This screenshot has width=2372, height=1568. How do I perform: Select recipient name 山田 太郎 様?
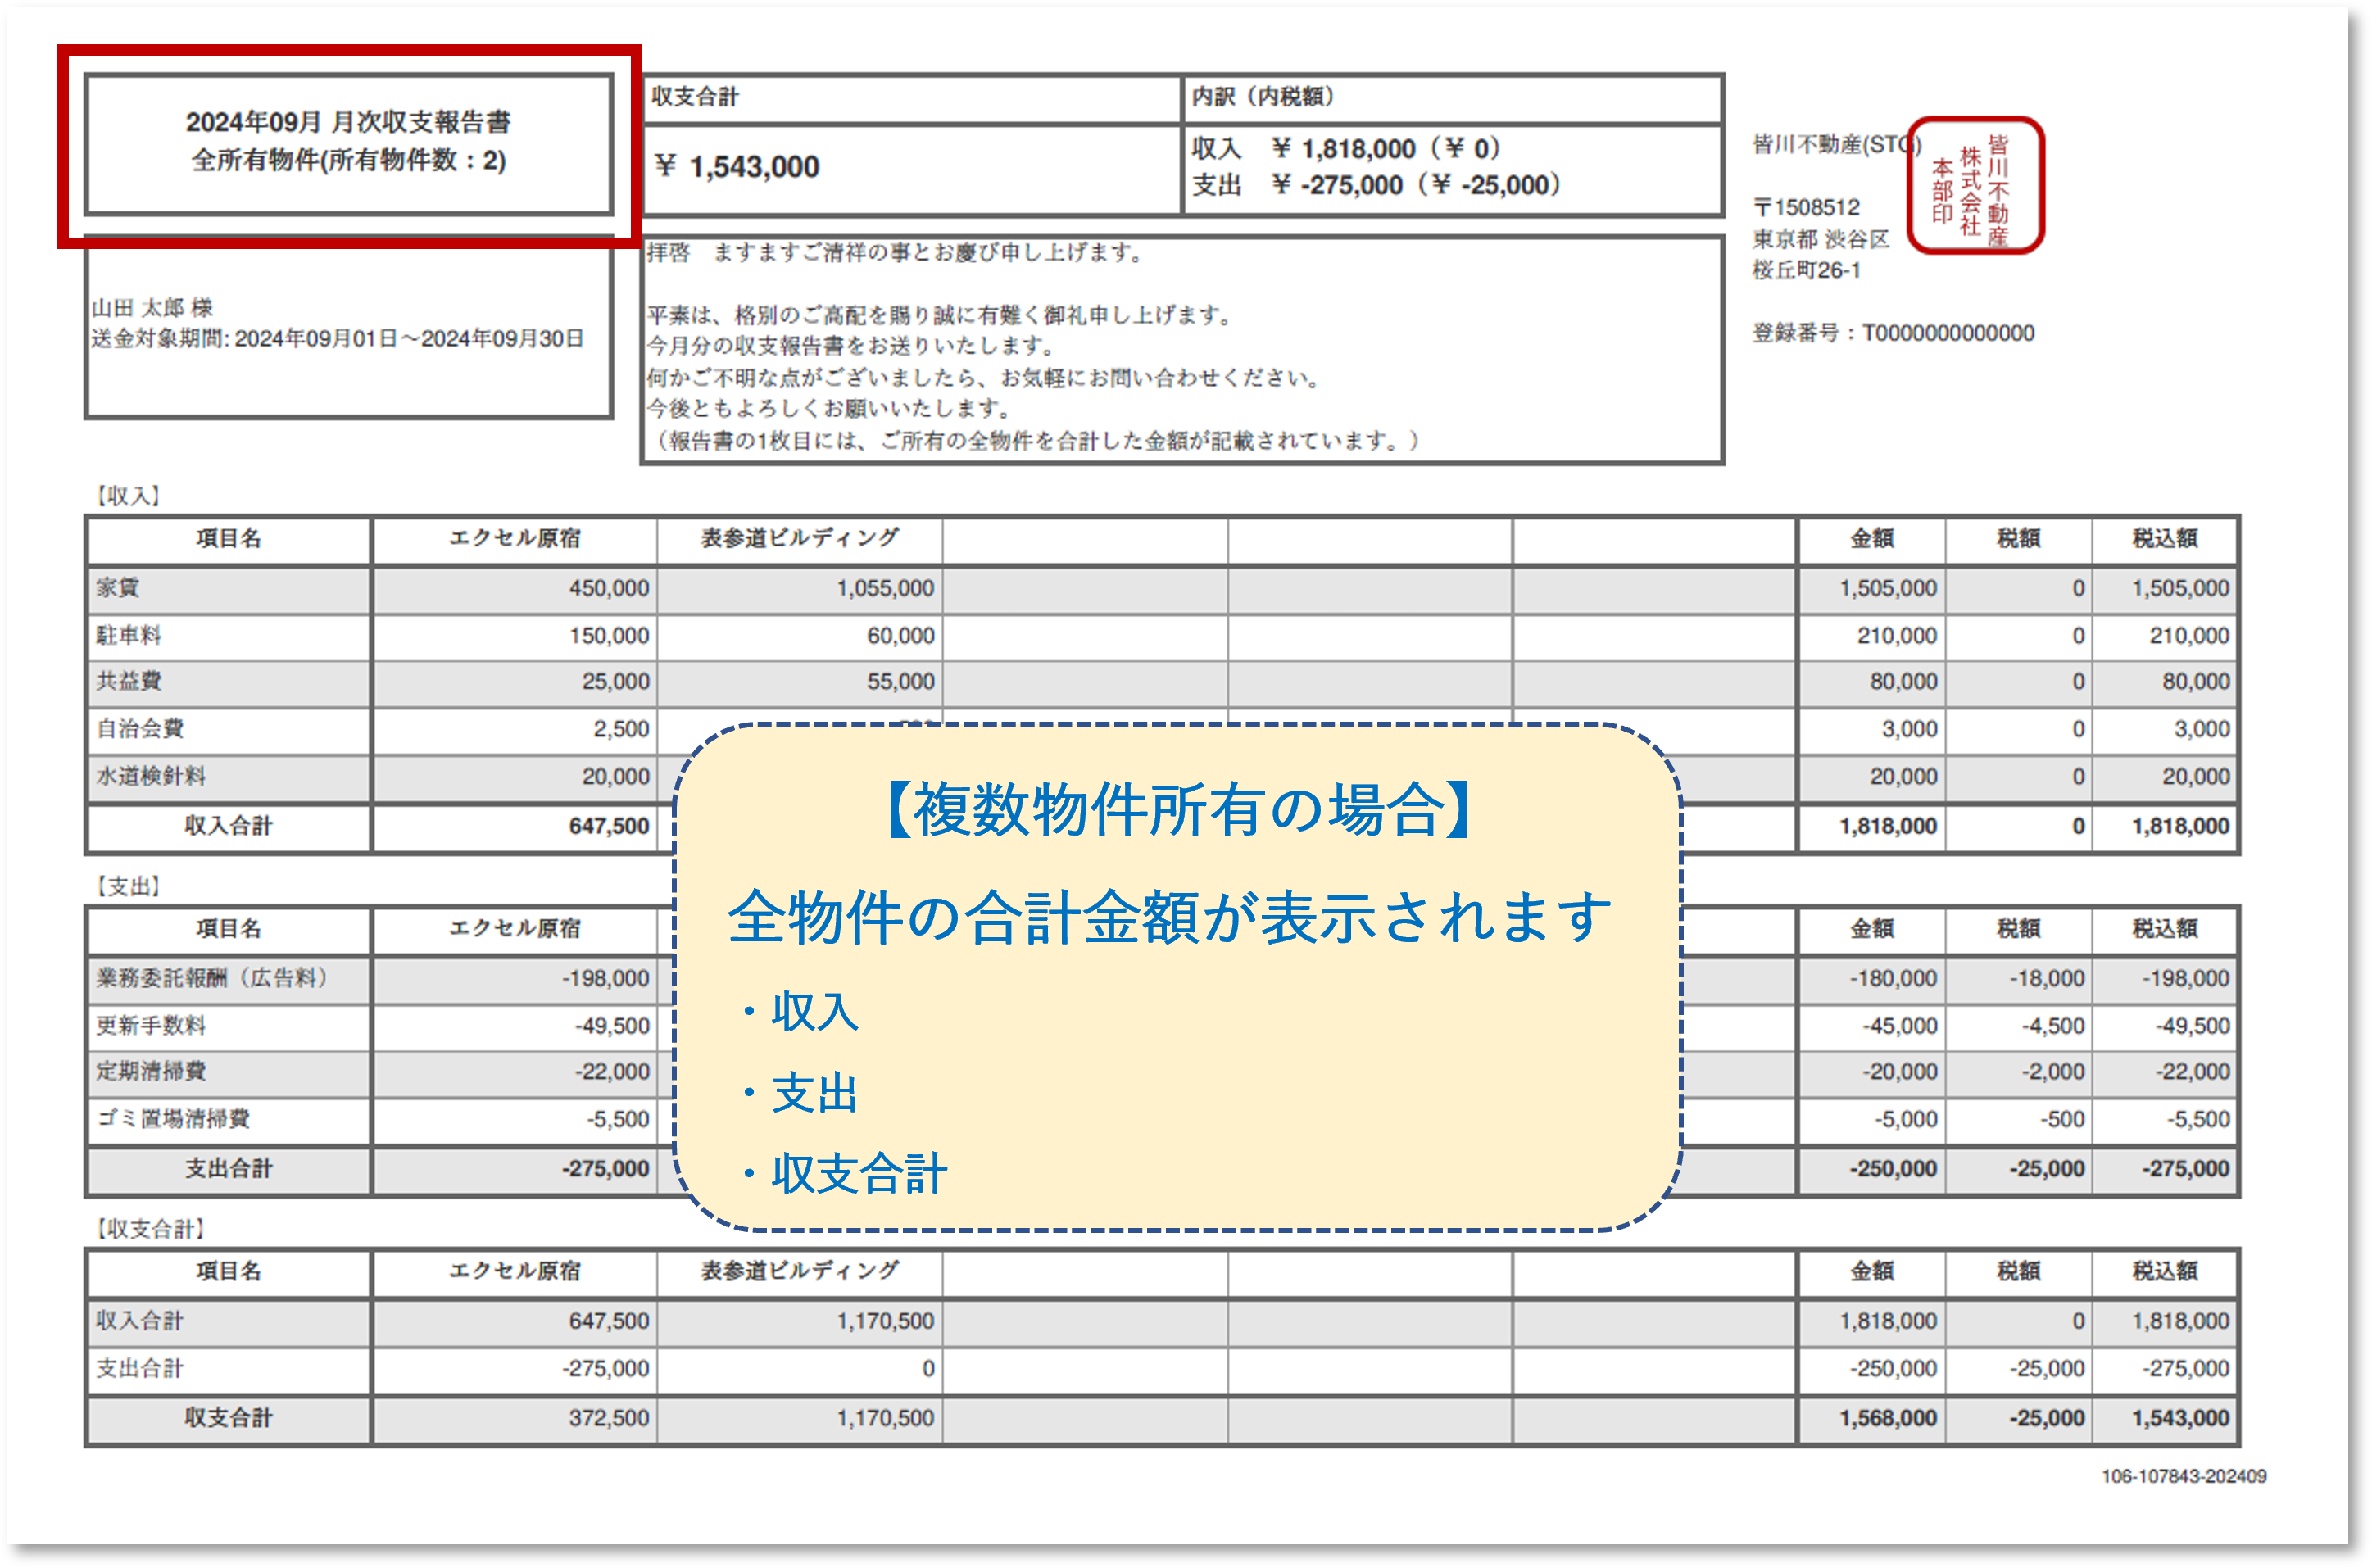point(150,310)
